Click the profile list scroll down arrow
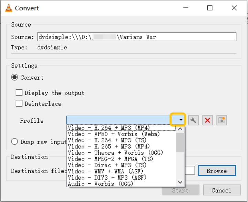The width and height of the screenshot is (248, 202). 180,182
